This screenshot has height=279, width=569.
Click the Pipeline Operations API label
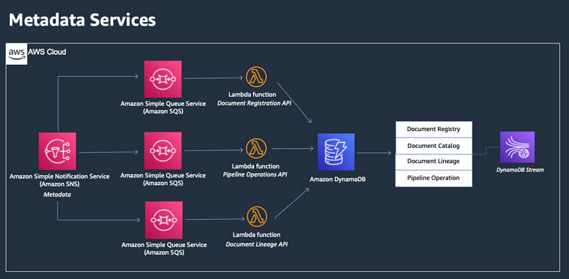(x=255, y=175)
